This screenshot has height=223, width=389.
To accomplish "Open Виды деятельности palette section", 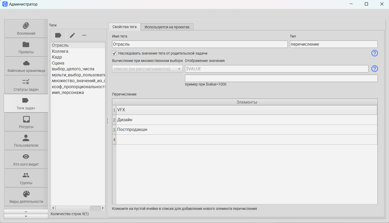I will [x=26, y=197].
